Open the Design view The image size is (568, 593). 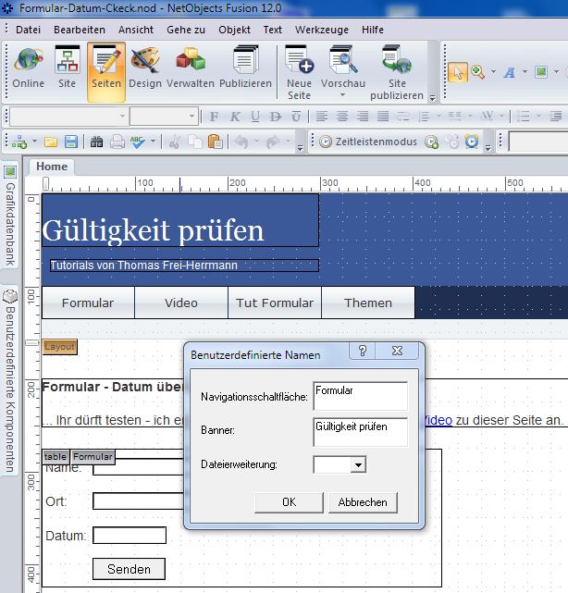pos(144,69)
